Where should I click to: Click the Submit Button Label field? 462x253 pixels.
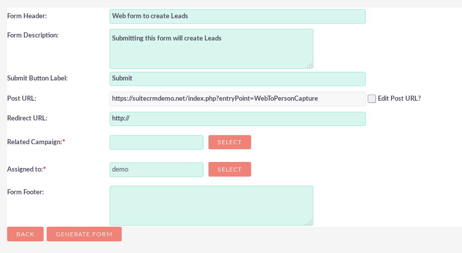237,79
